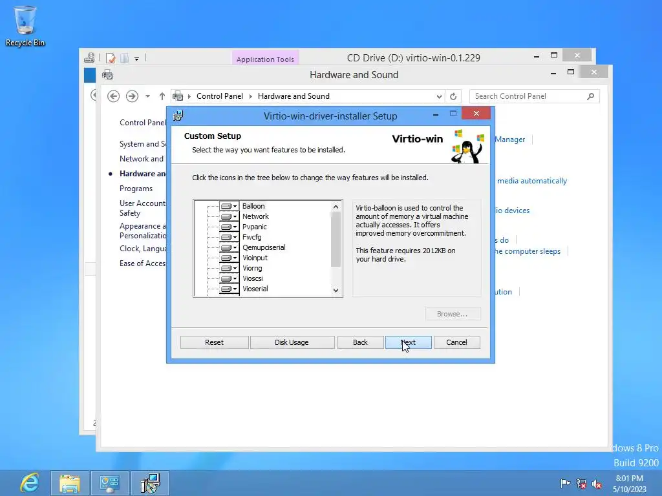Proceed with the Next button
662x496 pixels.
point(409,342)
